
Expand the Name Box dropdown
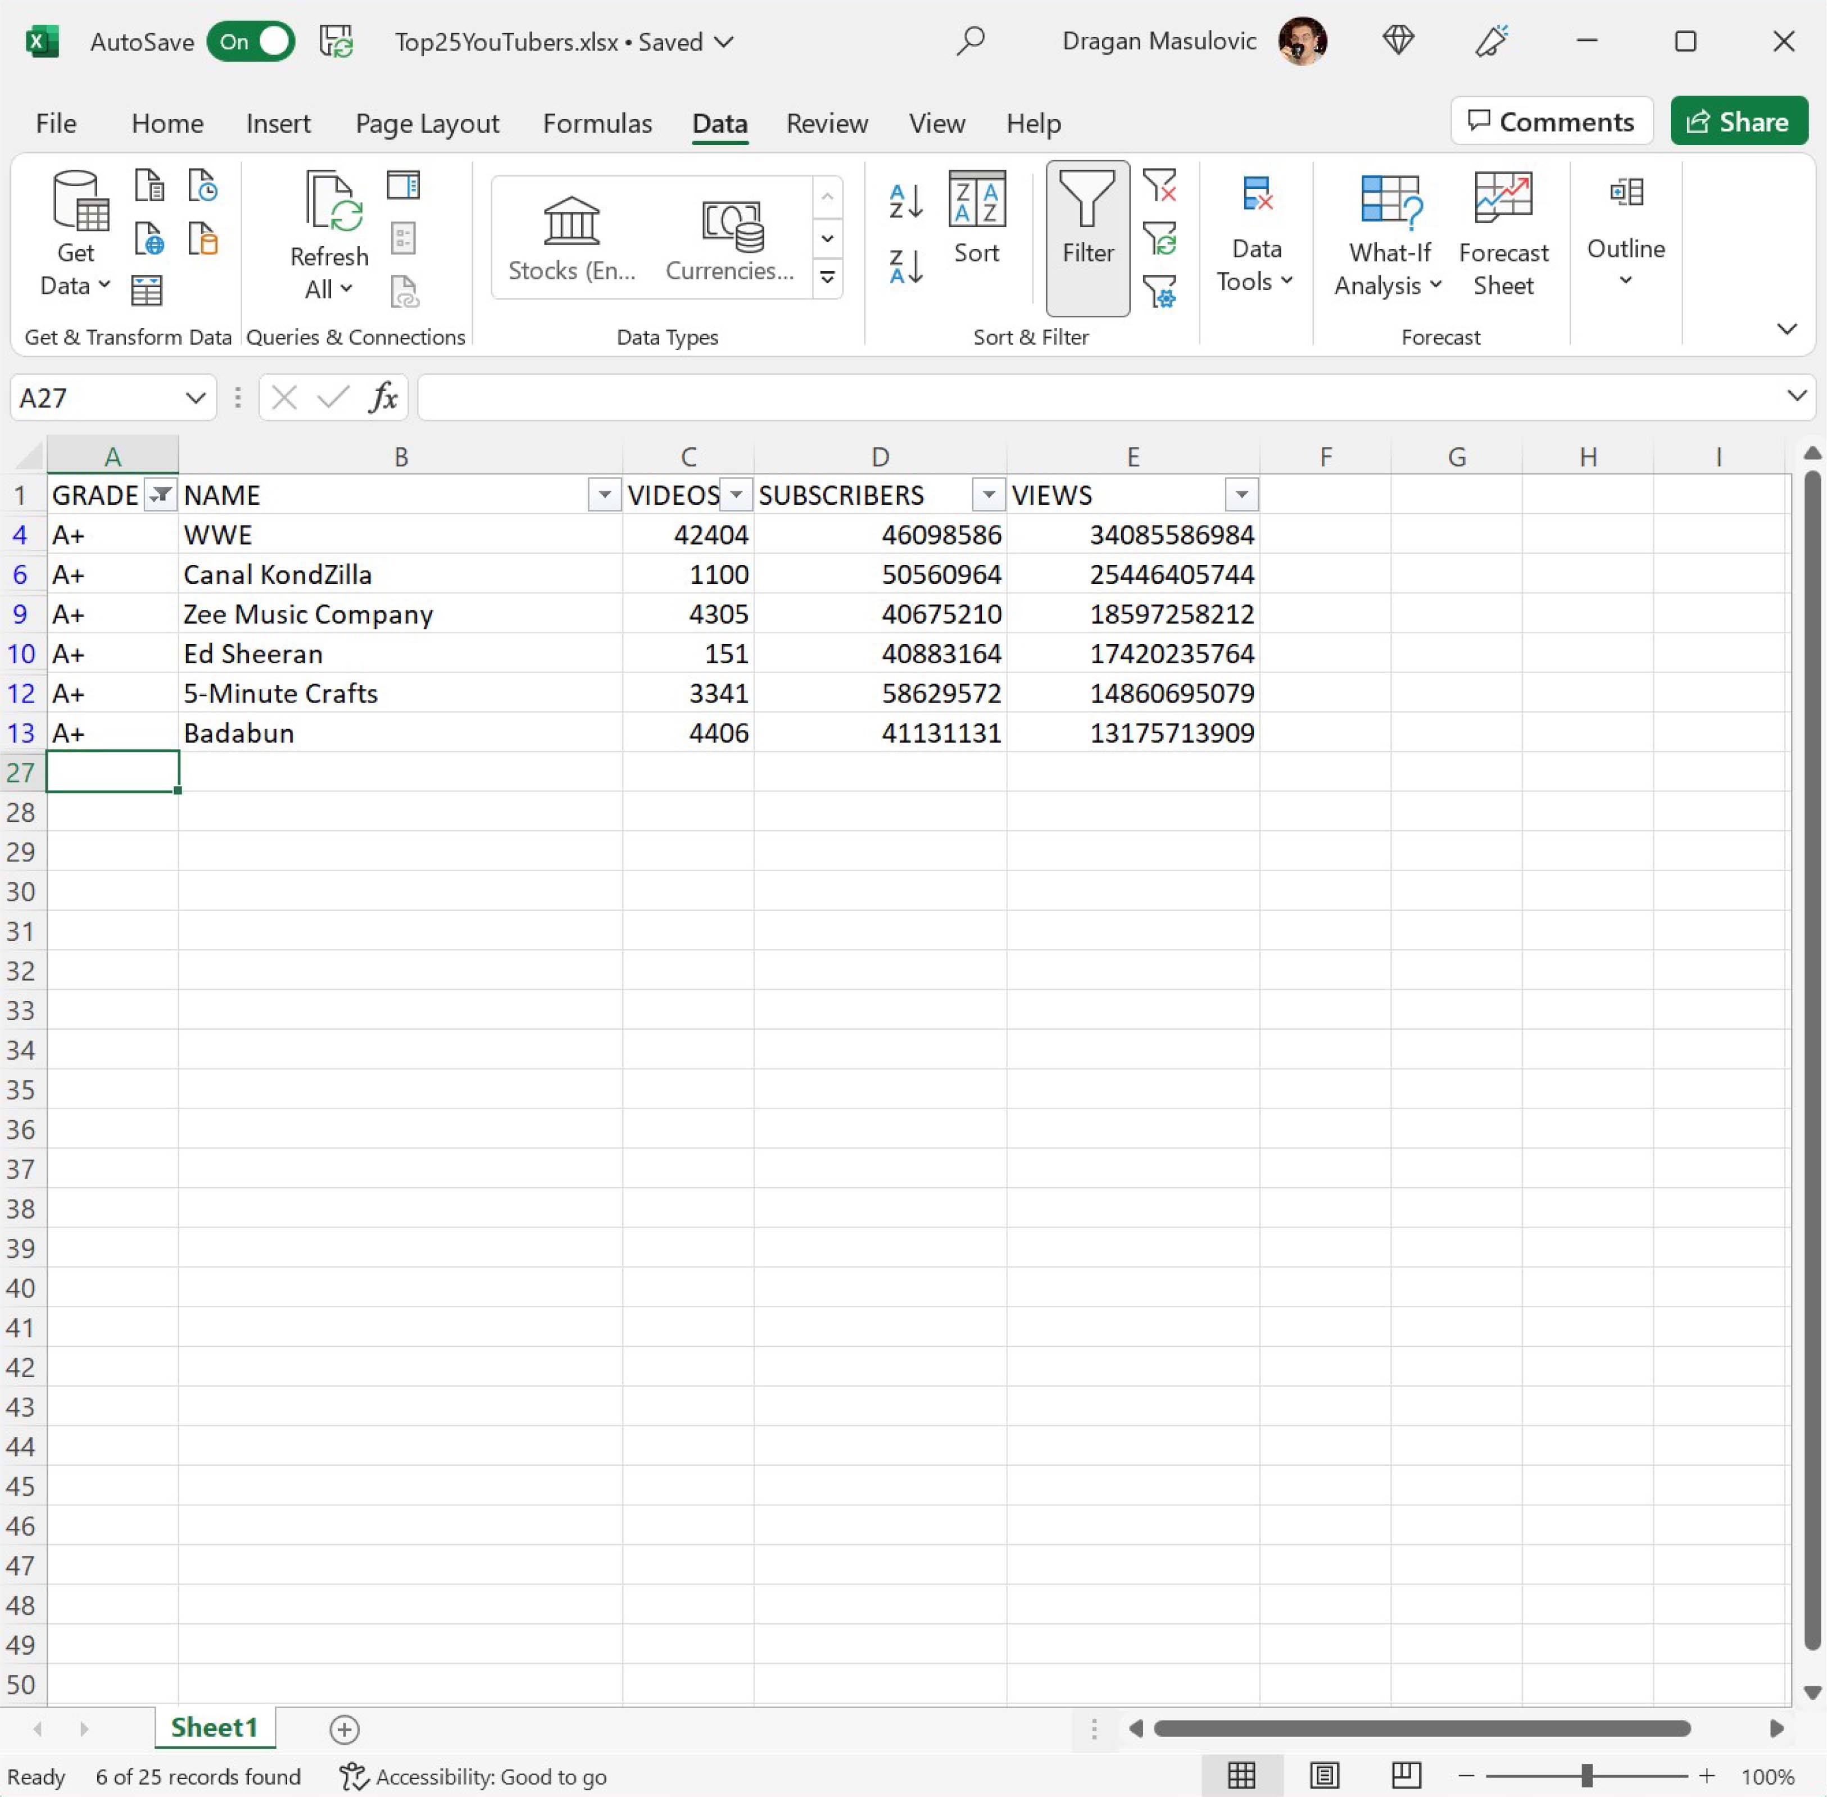pos(196,397)
